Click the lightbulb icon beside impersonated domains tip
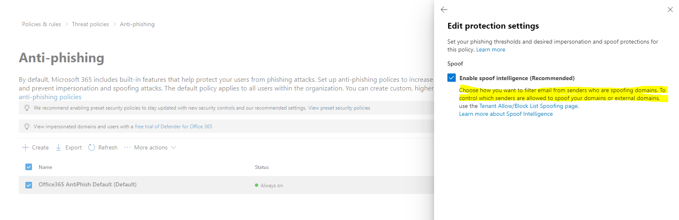 [27, 126]
